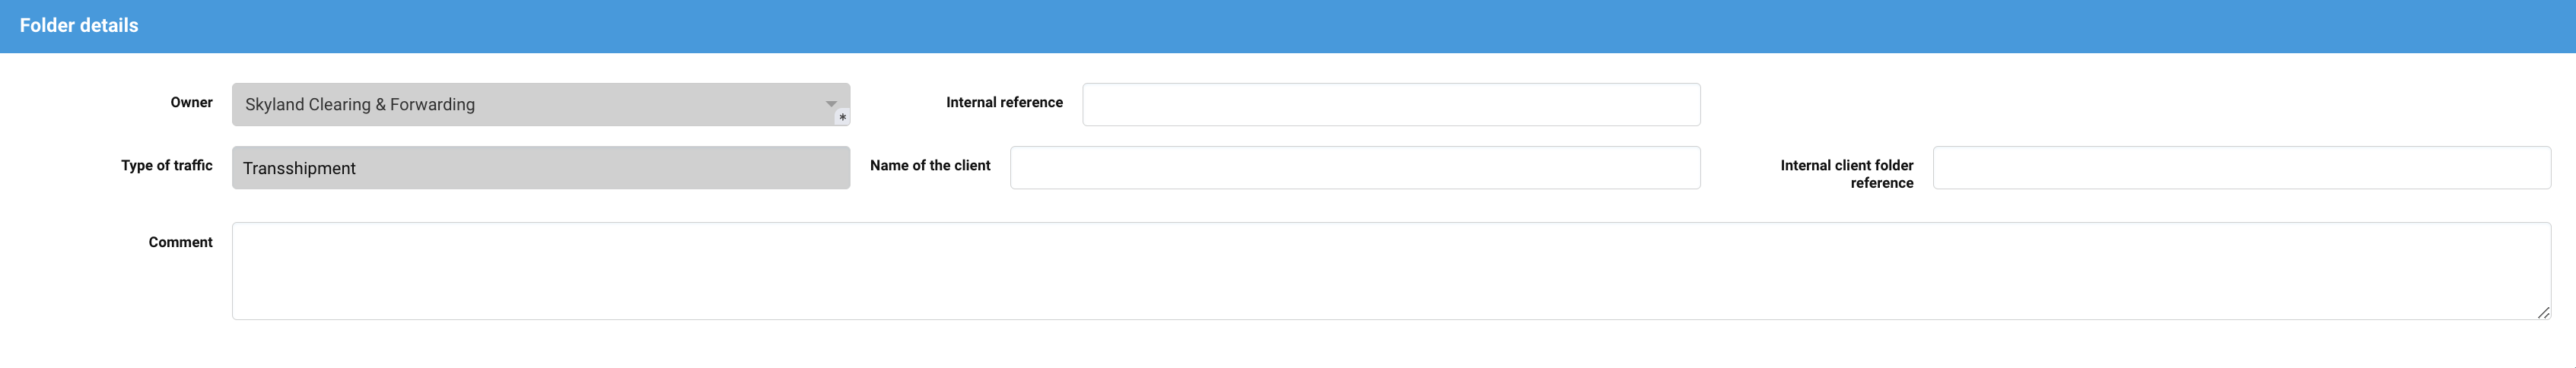Viewport: 2576px width, 368px height.
Task: Focus the Internal reference input
Action: 1390,104
